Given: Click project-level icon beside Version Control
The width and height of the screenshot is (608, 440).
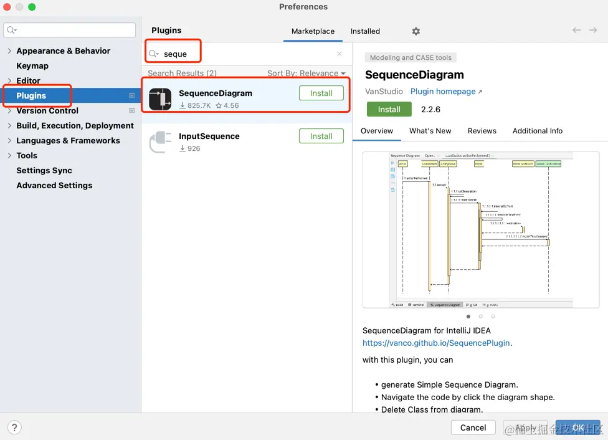Looking at the screenshot, I should click(x=131, y=110).
